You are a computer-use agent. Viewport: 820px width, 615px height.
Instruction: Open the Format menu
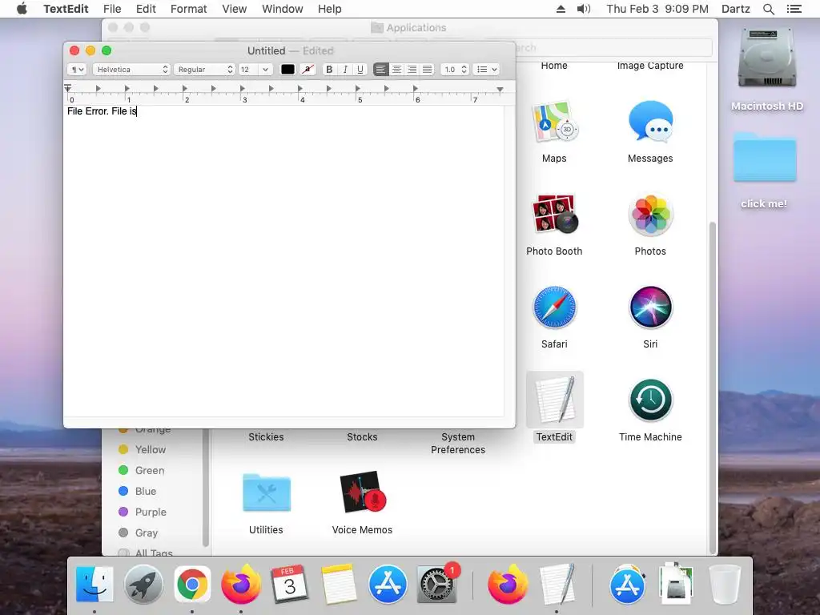[189, 9]
